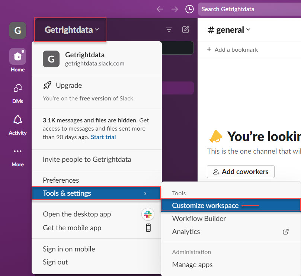Click the 3.1K messages hidden notice text
Viewport: 301px width, 276px height.
click(96, 129)
